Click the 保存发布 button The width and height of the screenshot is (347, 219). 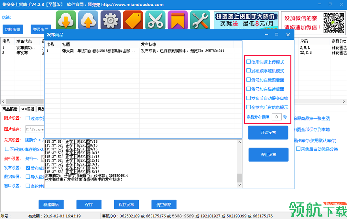126,205
